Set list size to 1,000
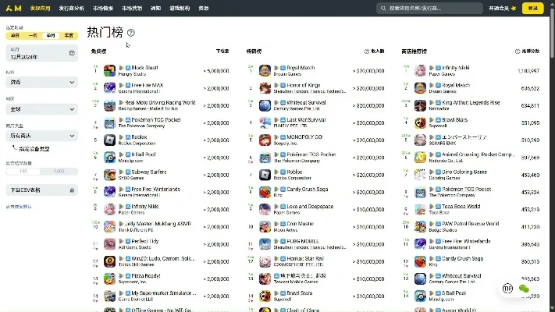The height and width of the screenshot is (312, 555). click(59, 172)
